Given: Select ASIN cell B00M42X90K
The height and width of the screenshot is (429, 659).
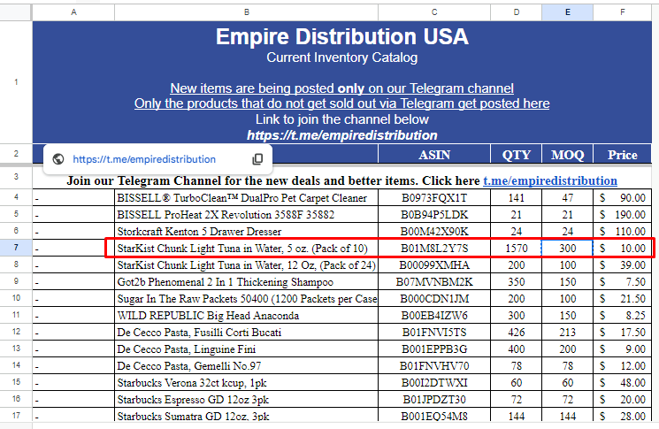Looking at the screenshot, I should (x=434, y=231).
